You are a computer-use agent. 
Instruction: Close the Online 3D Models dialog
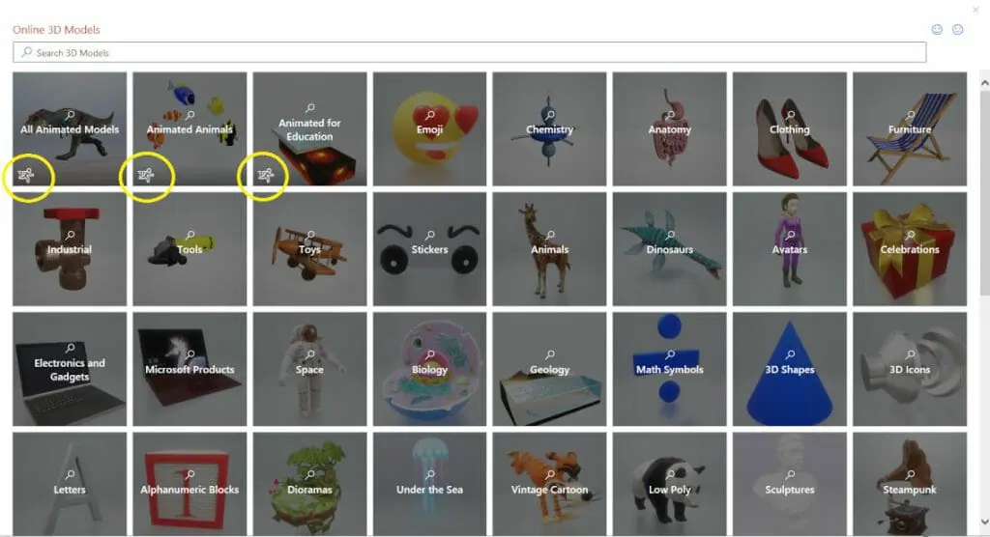tap(975, 10)
